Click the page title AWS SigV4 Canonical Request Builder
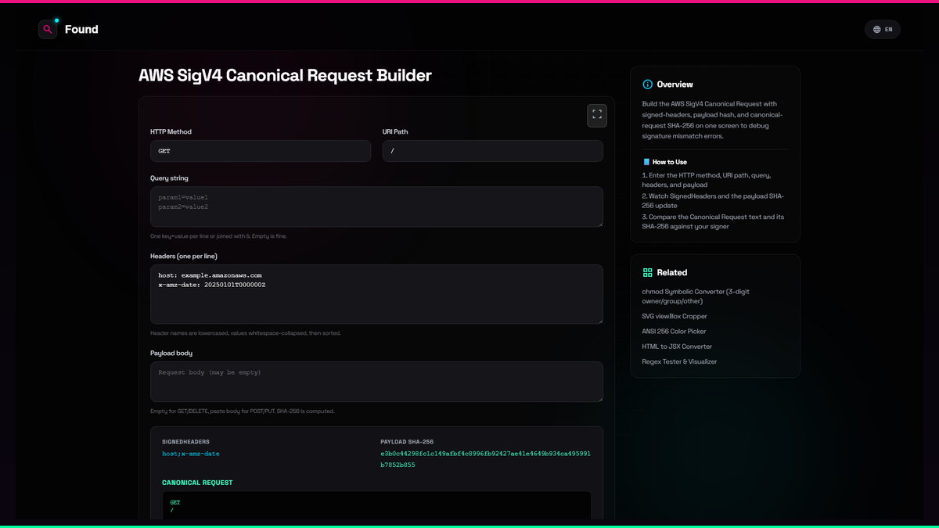Viewport: 939px width, 528px height. [285, 76]
